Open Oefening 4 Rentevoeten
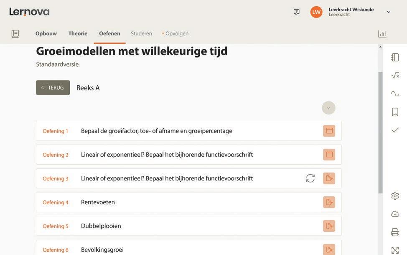Viewport: 407px width, 255px height. tap(98, 202)
